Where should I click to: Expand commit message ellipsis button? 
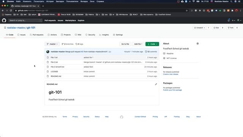110,52
